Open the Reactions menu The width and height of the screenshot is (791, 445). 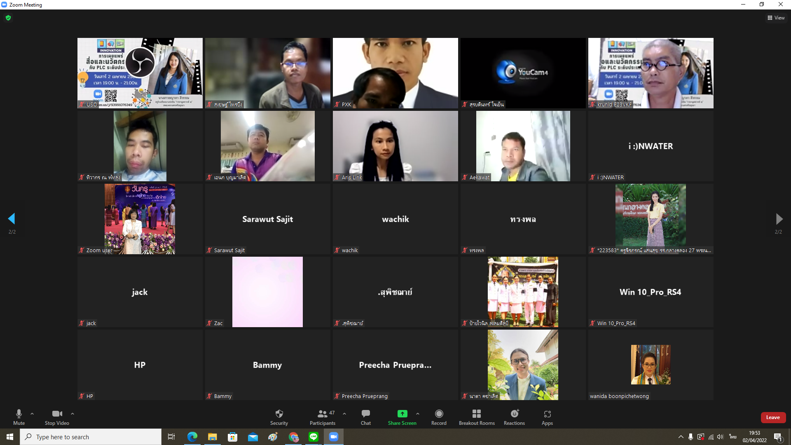[514, 417]
